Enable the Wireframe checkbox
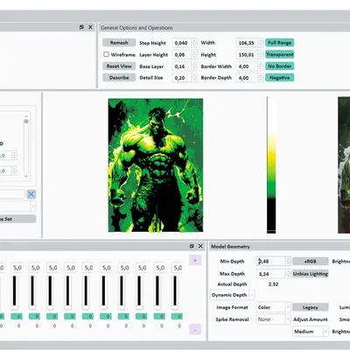The width and height of the screenshot is (350, 350). click(106, 54)
